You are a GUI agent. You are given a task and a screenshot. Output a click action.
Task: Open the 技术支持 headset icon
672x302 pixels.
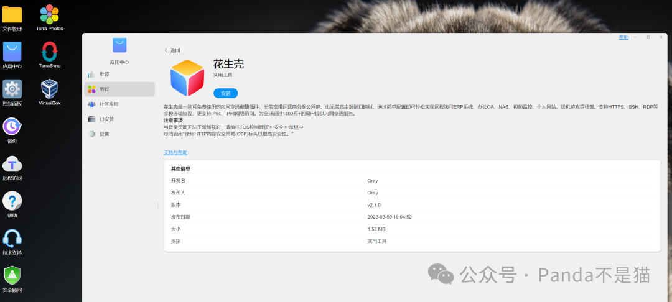[x=12, y=238]
